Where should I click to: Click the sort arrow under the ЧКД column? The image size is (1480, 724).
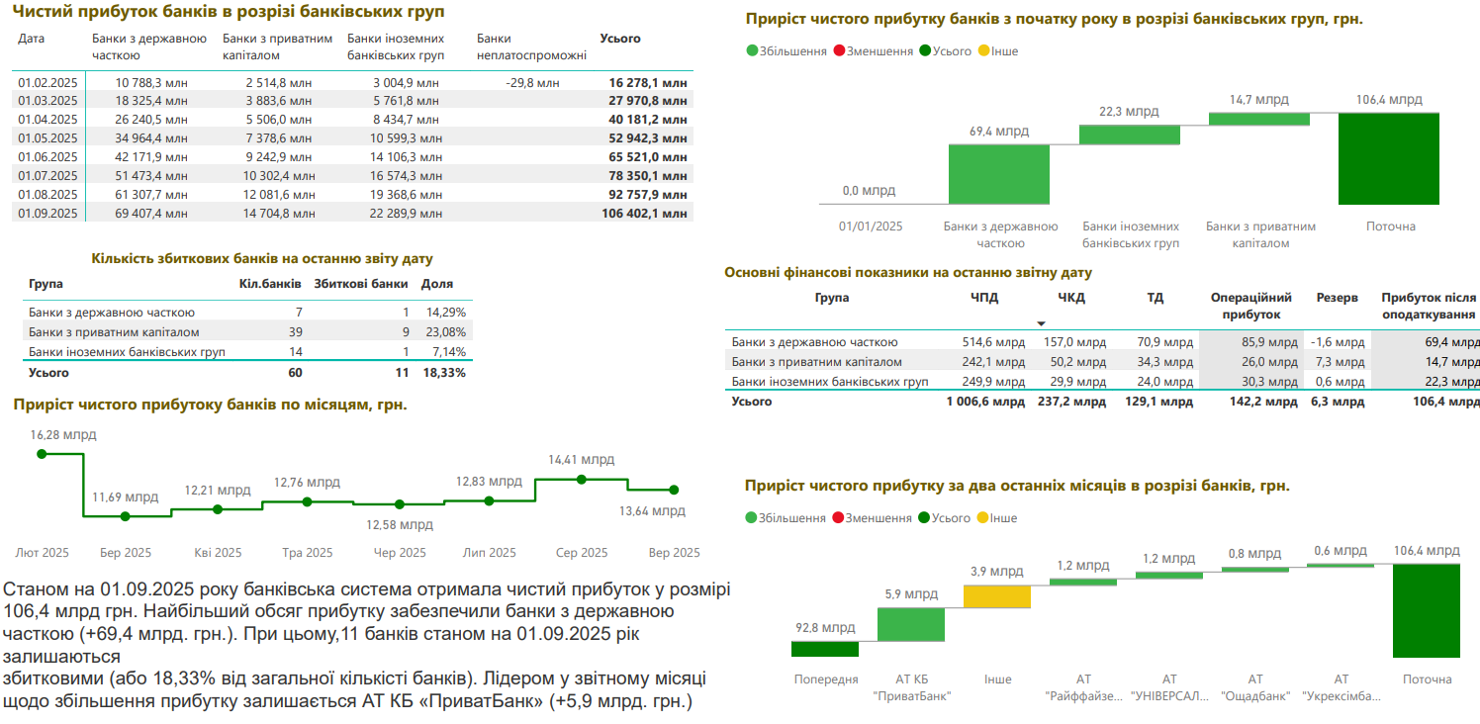(1041, 323)
